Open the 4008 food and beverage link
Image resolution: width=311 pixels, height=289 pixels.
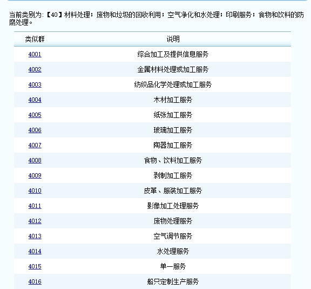pyautogui.click(x=35, y=160)
